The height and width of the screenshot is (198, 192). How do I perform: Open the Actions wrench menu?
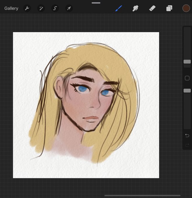click(x=27, y=8)
